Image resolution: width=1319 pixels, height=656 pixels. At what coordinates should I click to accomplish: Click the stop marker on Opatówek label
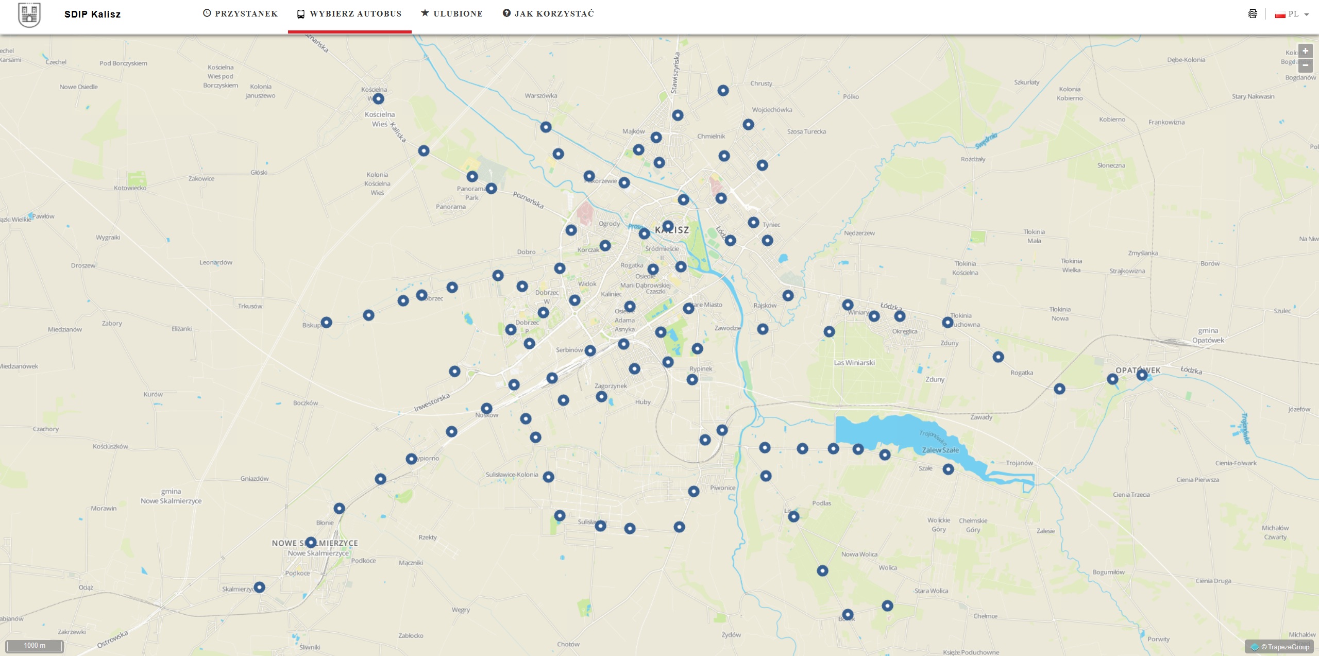click(1142, 375)
